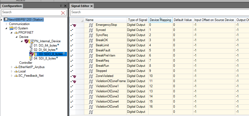Sort by Type of Signal column header
This screenshot has height=116, width=249.
coord(138,20)
